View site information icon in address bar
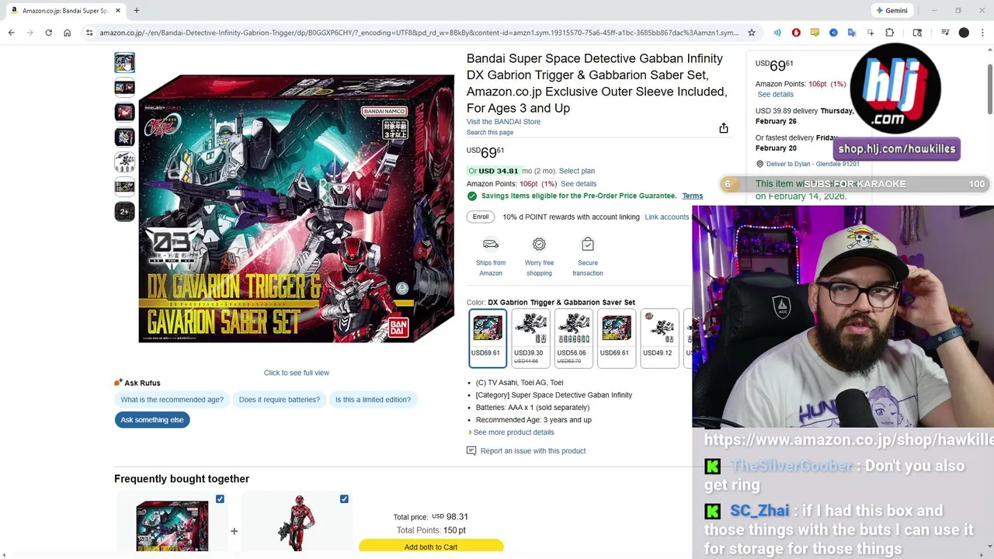The height and width of the screenshot is (559, 994). coord(89,33)
